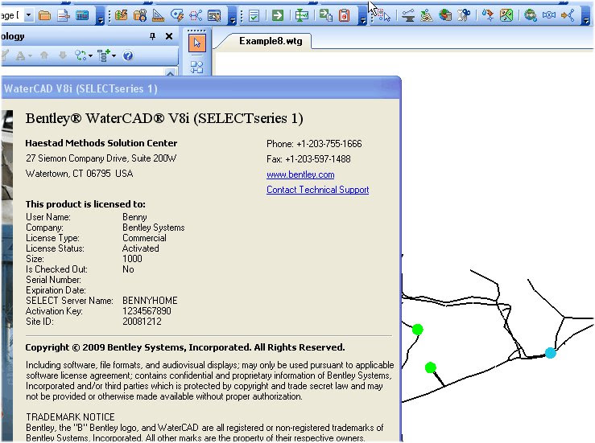
Task: Select the upper green node in drawing
Action: tap(417, 330)
